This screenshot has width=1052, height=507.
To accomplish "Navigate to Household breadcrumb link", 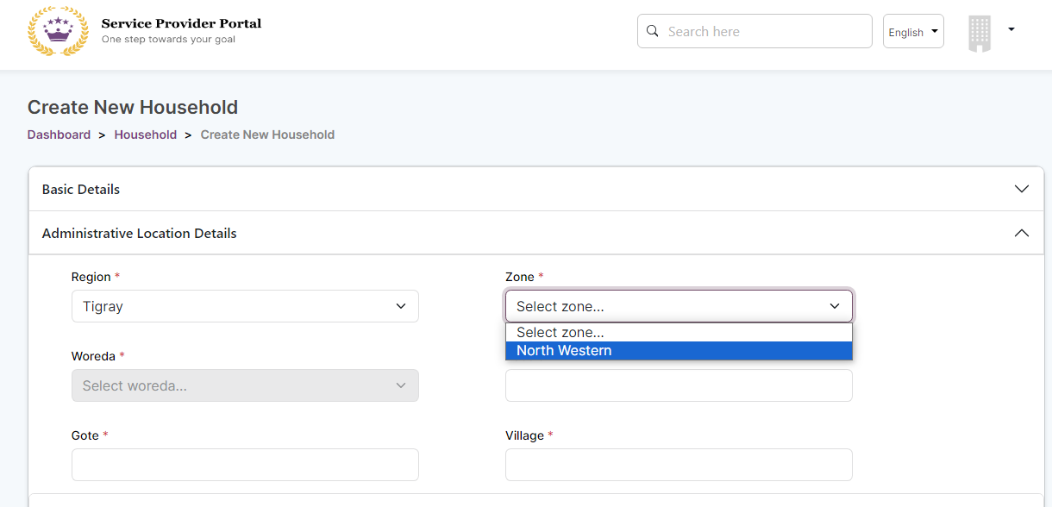I will coord(145,135).
